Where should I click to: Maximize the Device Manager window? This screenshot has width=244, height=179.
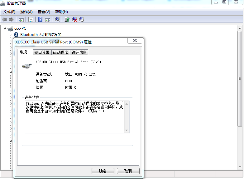point(224,2)
